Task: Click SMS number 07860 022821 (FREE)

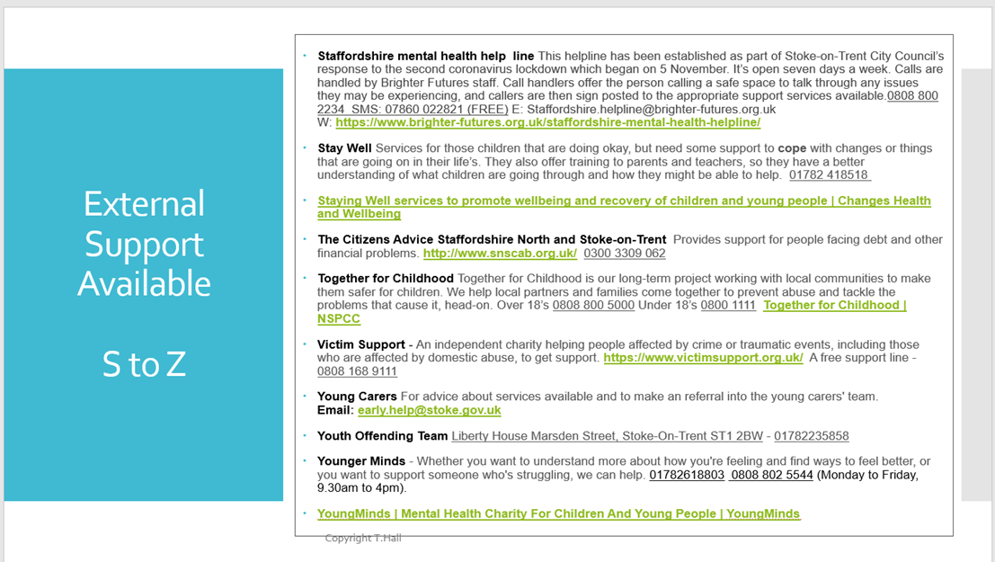Action: (x=430, y=109)
